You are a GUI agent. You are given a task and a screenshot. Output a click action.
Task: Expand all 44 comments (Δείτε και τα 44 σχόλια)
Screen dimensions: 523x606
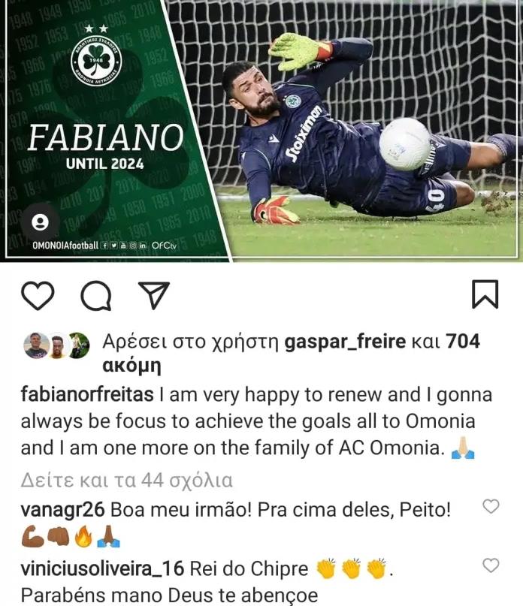(127, 481)
